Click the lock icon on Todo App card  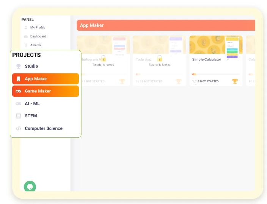click(x=159, y=58)
